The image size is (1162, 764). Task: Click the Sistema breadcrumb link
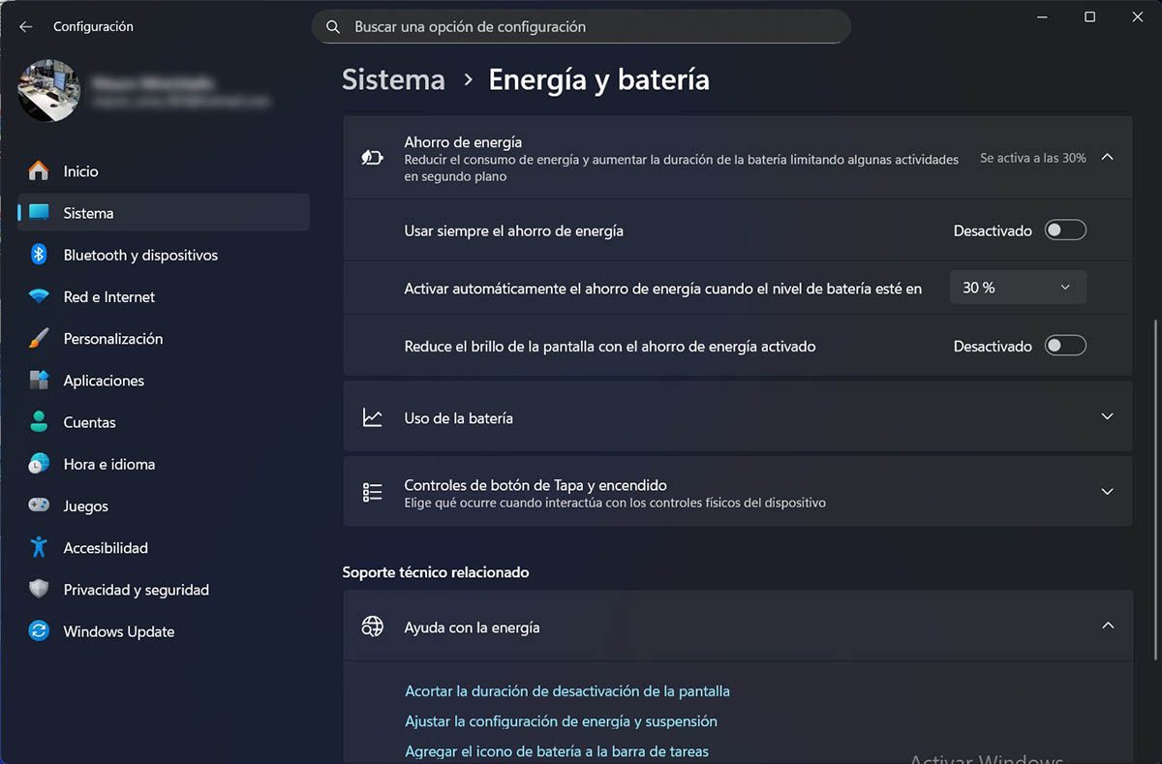(x=393, y=79)
